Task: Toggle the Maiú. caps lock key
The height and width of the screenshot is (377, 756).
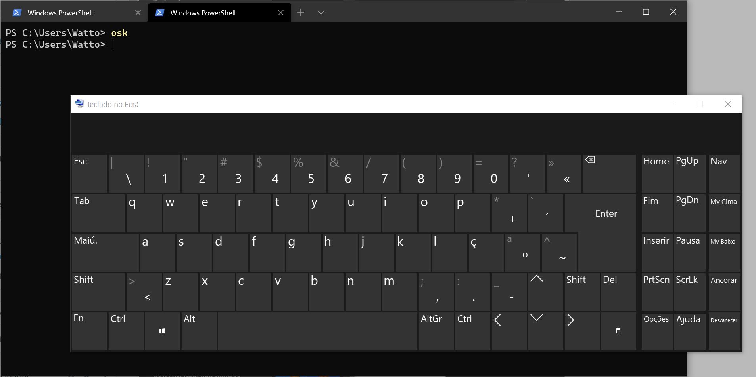Action: 106,253
